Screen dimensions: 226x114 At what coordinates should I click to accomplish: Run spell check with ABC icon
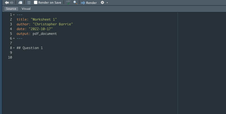pyautogui.click(x=68, y=2)
